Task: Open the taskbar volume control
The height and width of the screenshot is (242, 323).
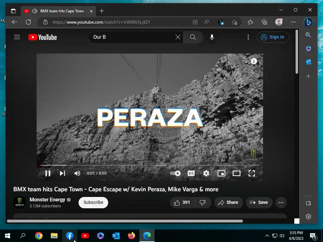Action: [282, 236]
